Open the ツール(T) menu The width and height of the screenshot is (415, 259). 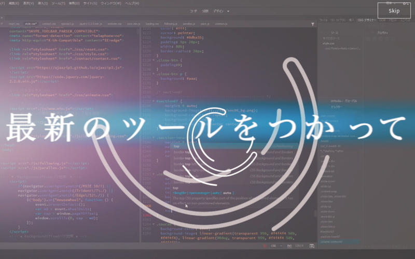[x=58, y=4]
